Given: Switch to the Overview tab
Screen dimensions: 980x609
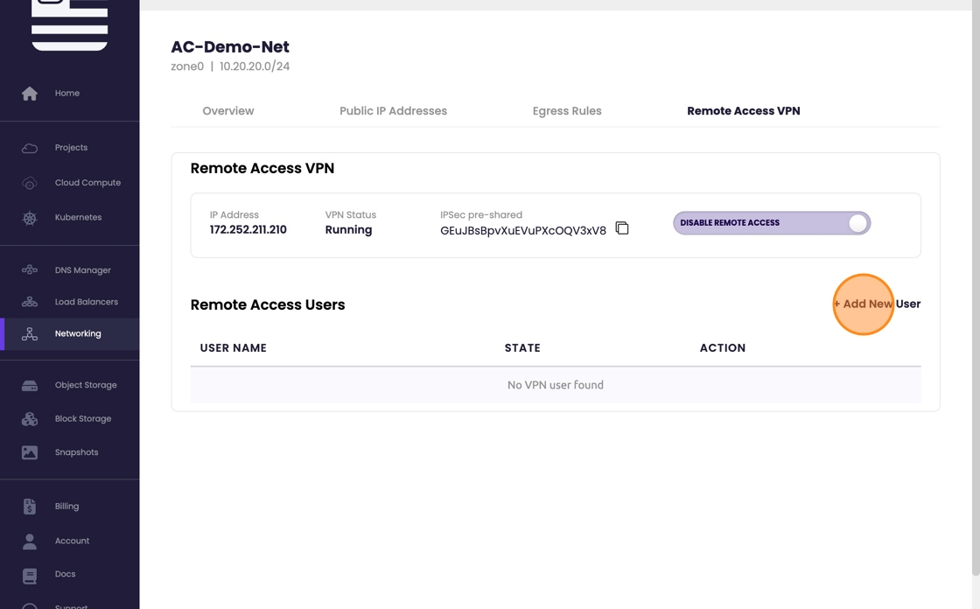Looking at the screenshot, I should 228,111.
